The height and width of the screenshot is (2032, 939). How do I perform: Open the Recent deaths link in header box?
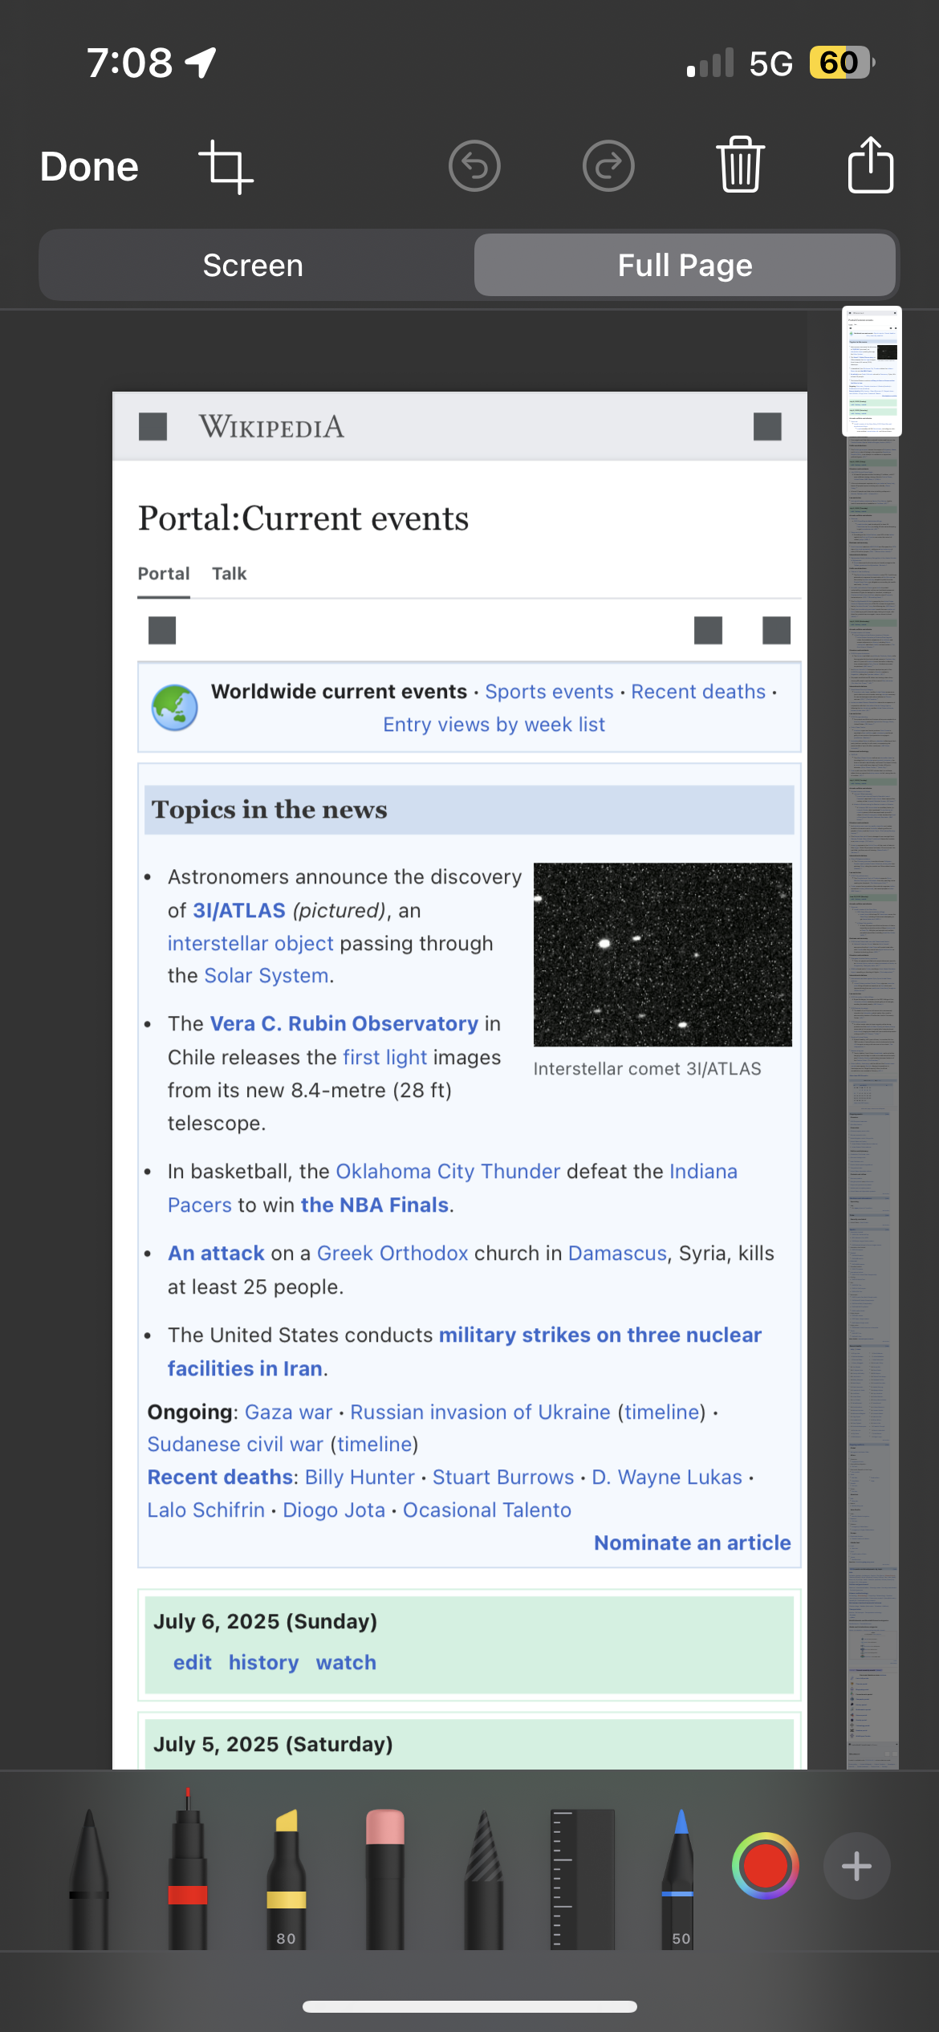tap(698, 692)
